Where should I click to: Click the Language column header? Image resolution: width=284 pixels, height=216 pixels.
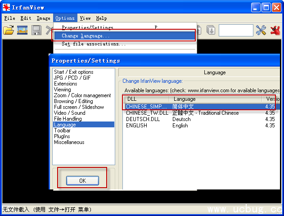(216, 99)
